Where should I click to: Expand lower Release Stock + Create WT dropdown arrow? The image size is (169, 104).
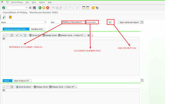76,87
